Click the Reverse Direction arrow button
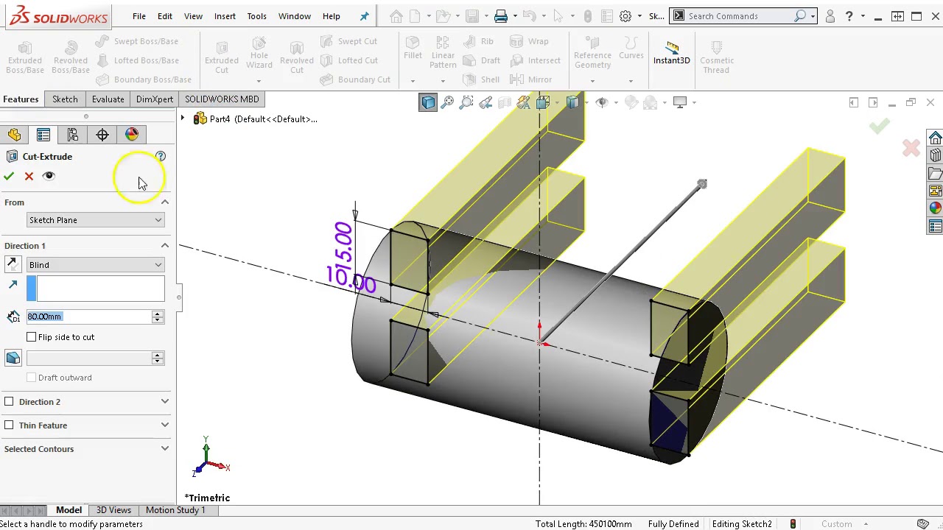 [13, 265]
